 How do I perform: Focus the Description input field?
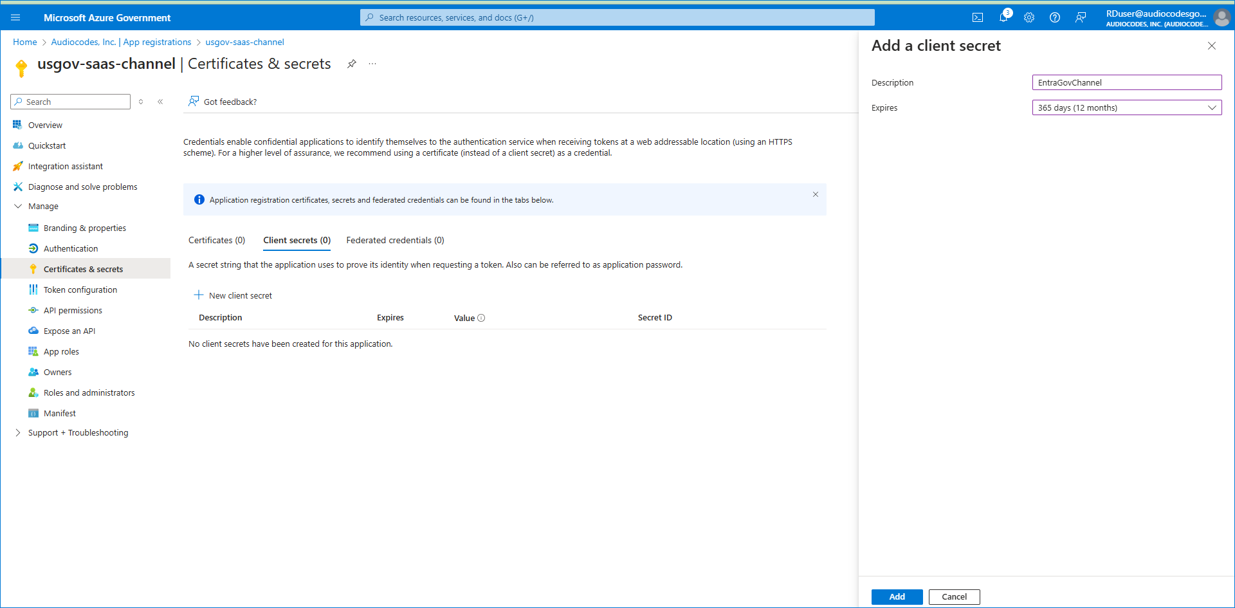[x=1126, y=82]
